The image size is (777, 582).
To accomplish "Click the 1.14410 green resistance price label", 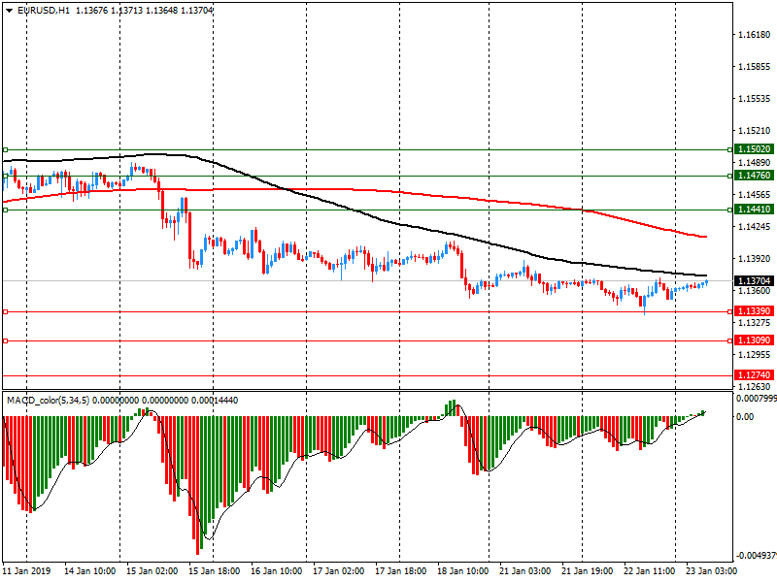I will 754,210.
